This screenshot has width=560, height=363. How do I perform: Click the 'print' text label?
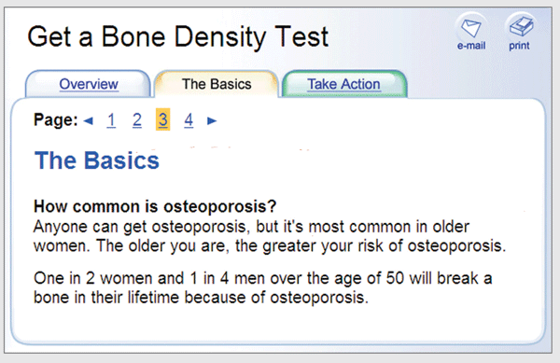tap(519, 46)
